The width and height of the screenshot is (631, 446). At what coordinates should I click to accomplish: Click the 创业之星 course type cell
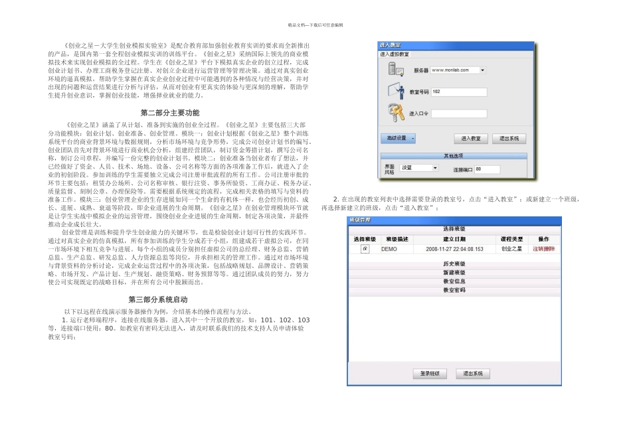pos(511,249)
